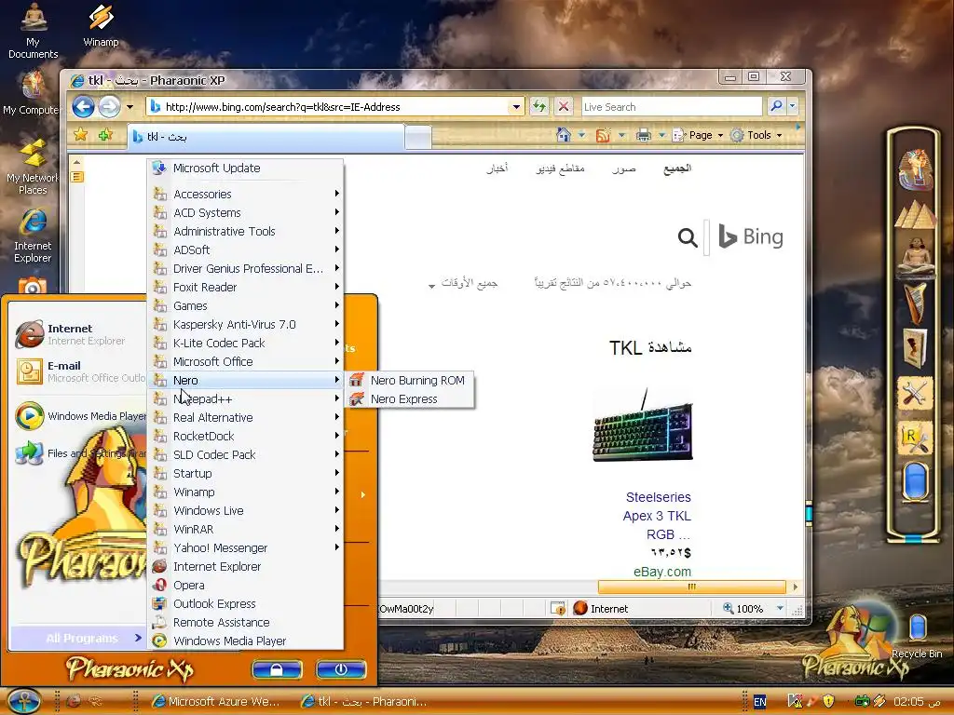This screenshot has height=715, width=954.
Task: Click the horizontal scrollbar thumb in IE
Action: pyautogui.click(x=692, y=587)
